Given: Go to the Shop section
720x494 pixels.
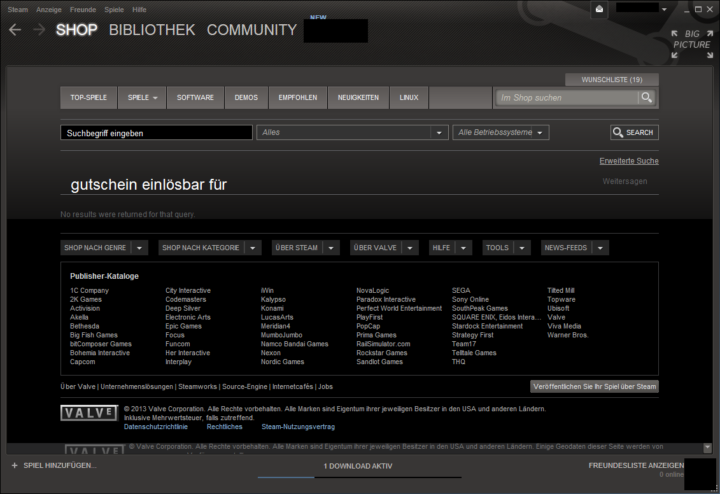Looking at the screenshot, I should pyautogui.click(x=76, y=30).
